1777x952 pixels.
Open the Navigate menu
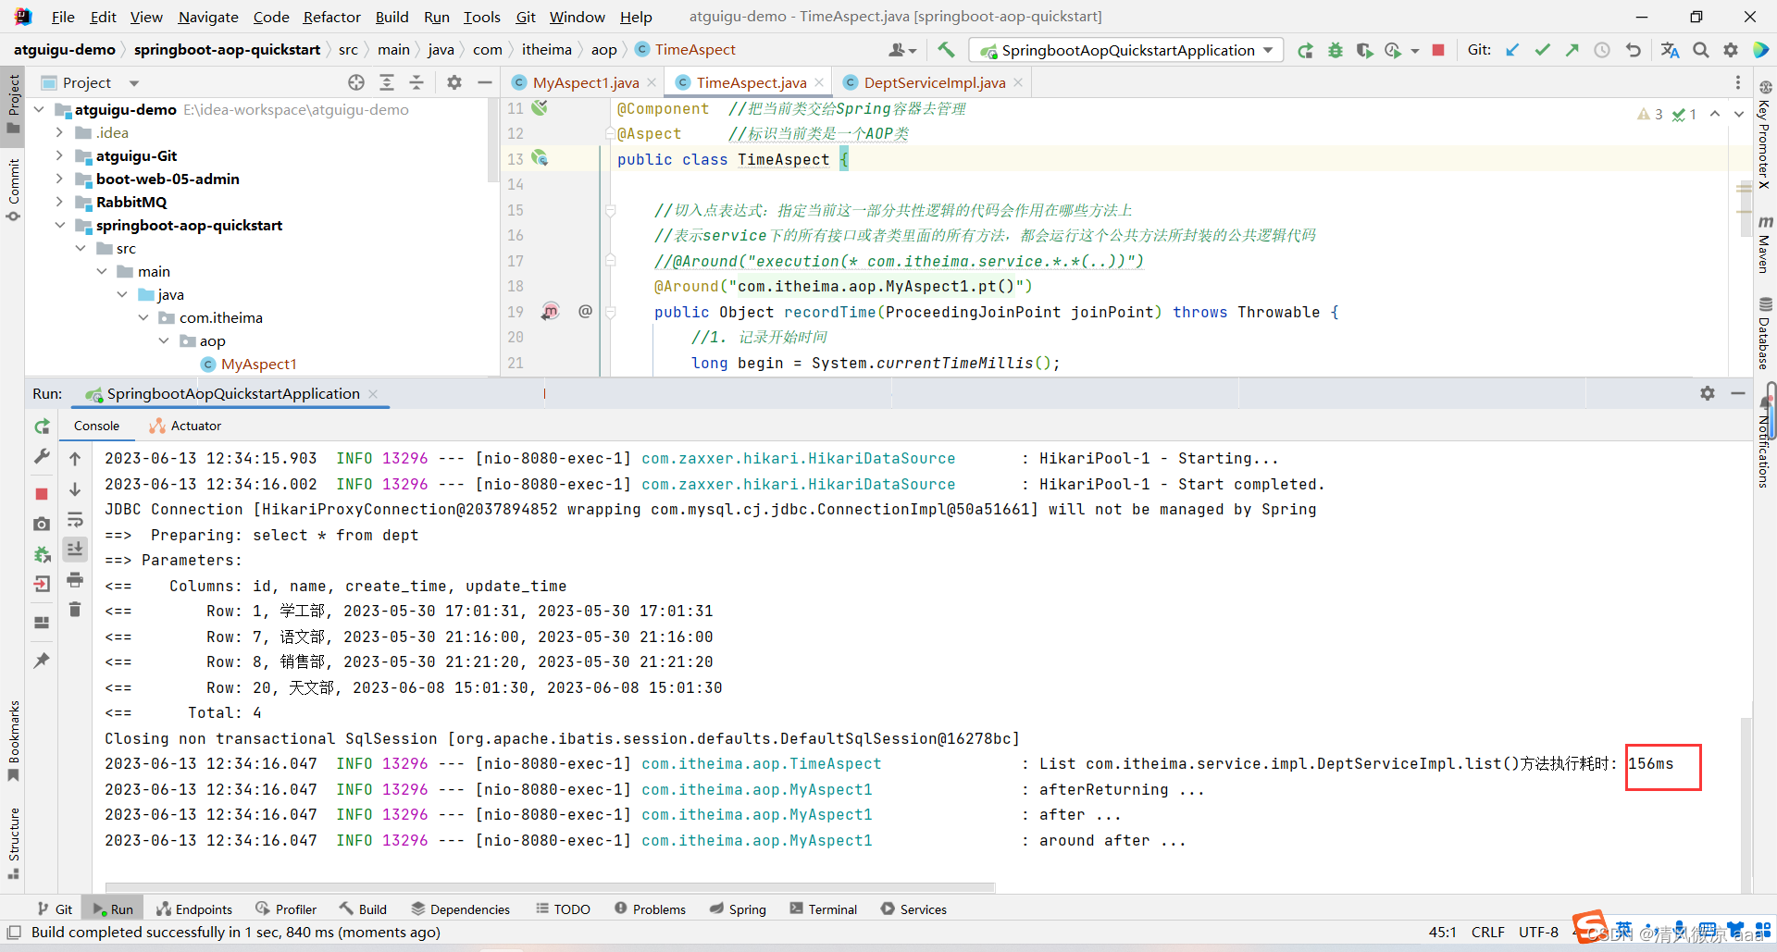tap(208, 17)
